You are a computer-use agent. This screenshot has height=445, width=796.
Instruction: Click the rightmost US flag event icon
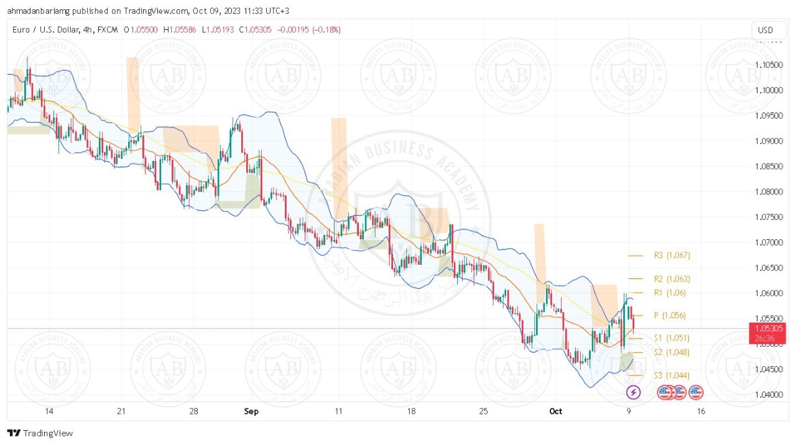(x=695, y=392)
